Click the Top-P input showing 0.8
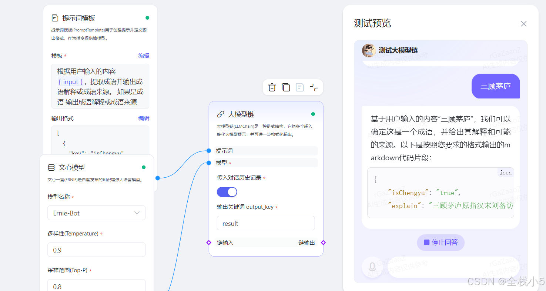The image size is (546, 291). point(96,285)
